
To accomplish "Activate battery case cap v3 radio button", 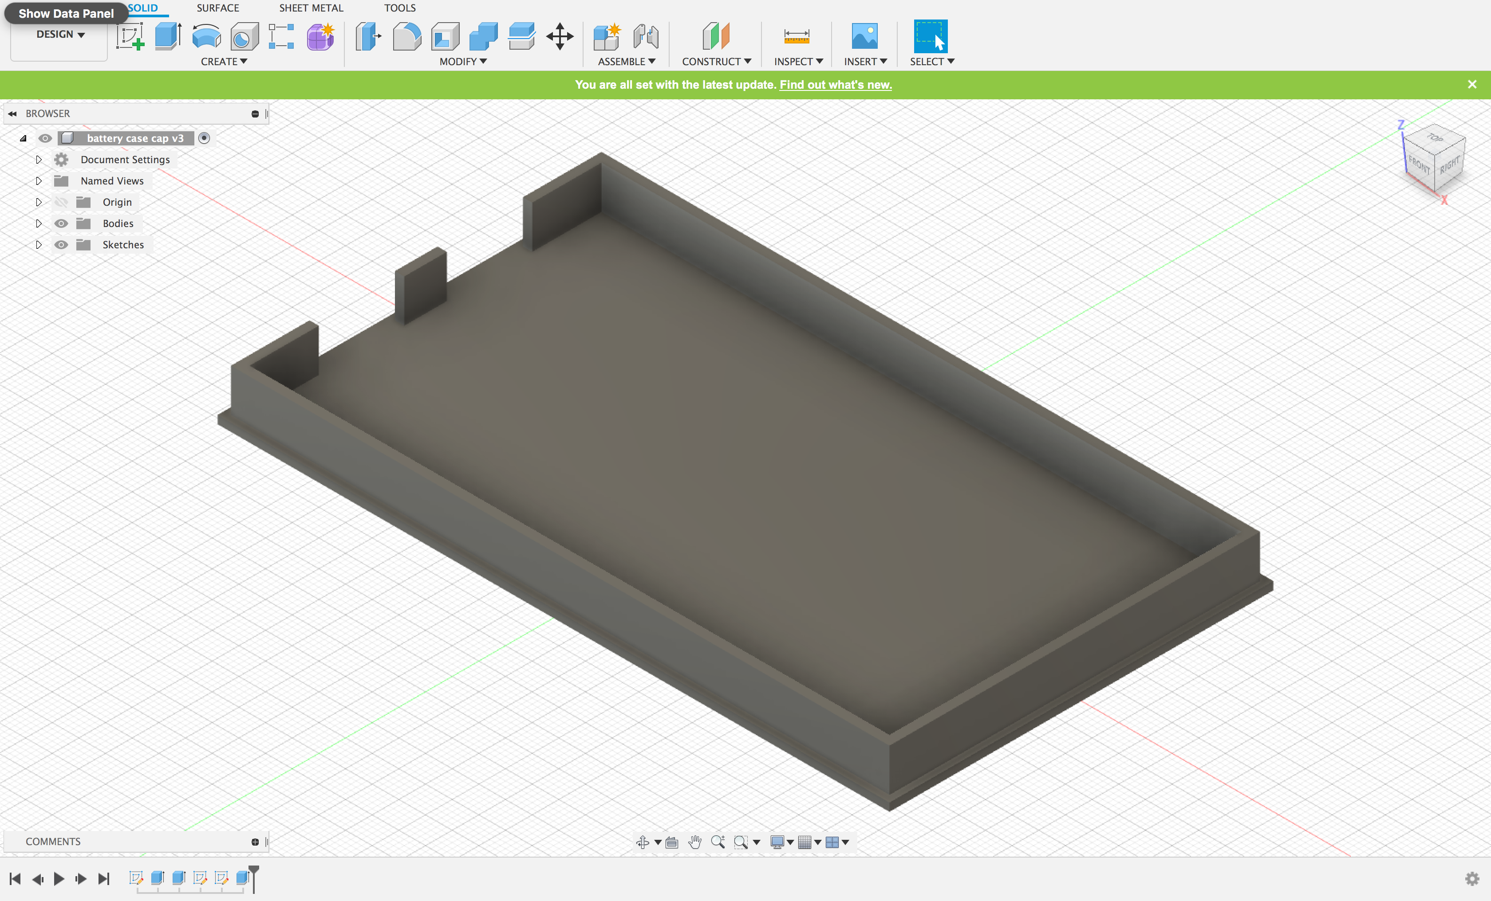I will tap(205, 138).
